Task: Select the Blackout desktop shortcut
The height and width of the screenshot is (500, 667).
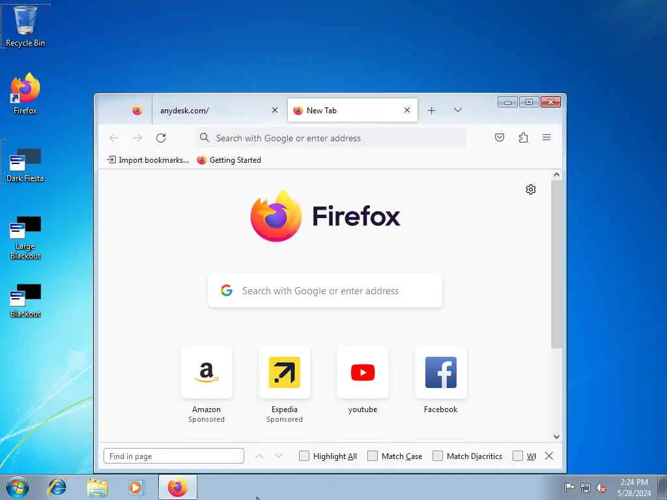Action: coord(25,301)
